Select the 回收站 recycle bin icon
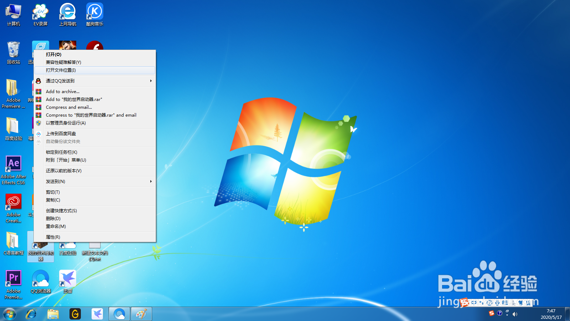The width and height of the screenshot is (570, 321). tap(14, 53)
